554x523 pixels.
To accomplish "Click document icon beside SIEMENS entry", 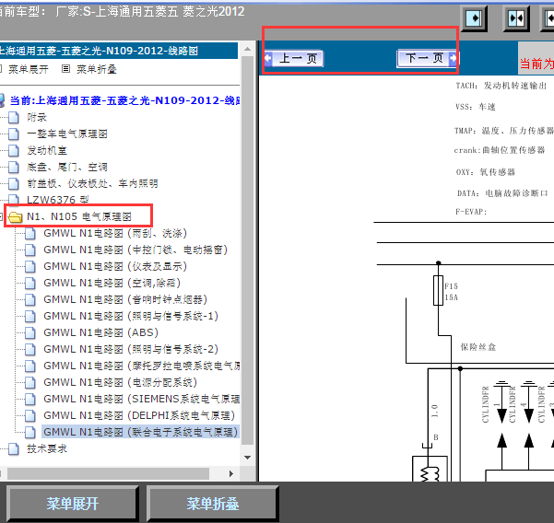I will (x=30, y=399).
